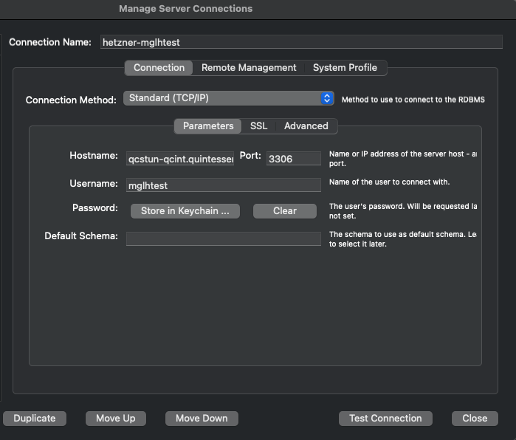
Task: Open the Advanced sub-tab
Action: point(306,126)
